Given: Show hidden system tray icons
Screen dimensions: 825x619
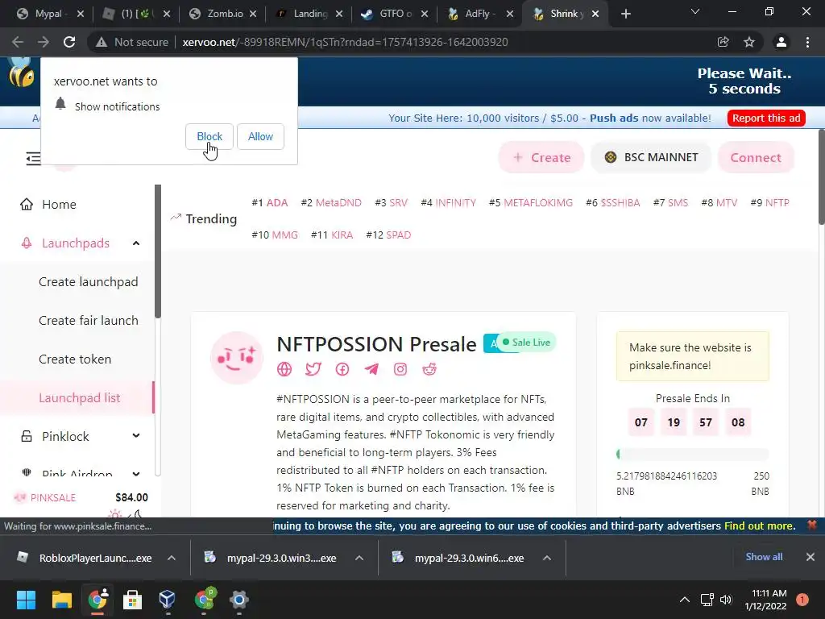Looking at the screenshot, I should click(x=685, y=600).
